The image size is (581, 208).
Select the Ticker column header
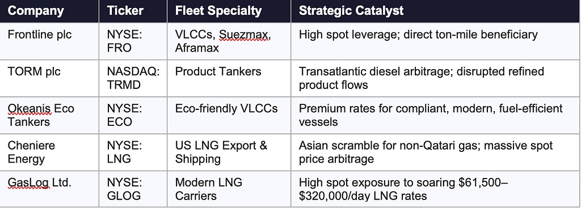click(x=133, y=11)
